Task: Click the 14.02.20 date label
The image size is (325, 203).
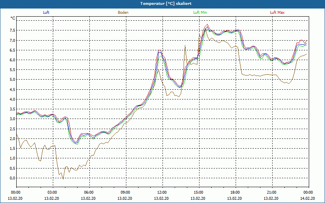Action: 308,198
